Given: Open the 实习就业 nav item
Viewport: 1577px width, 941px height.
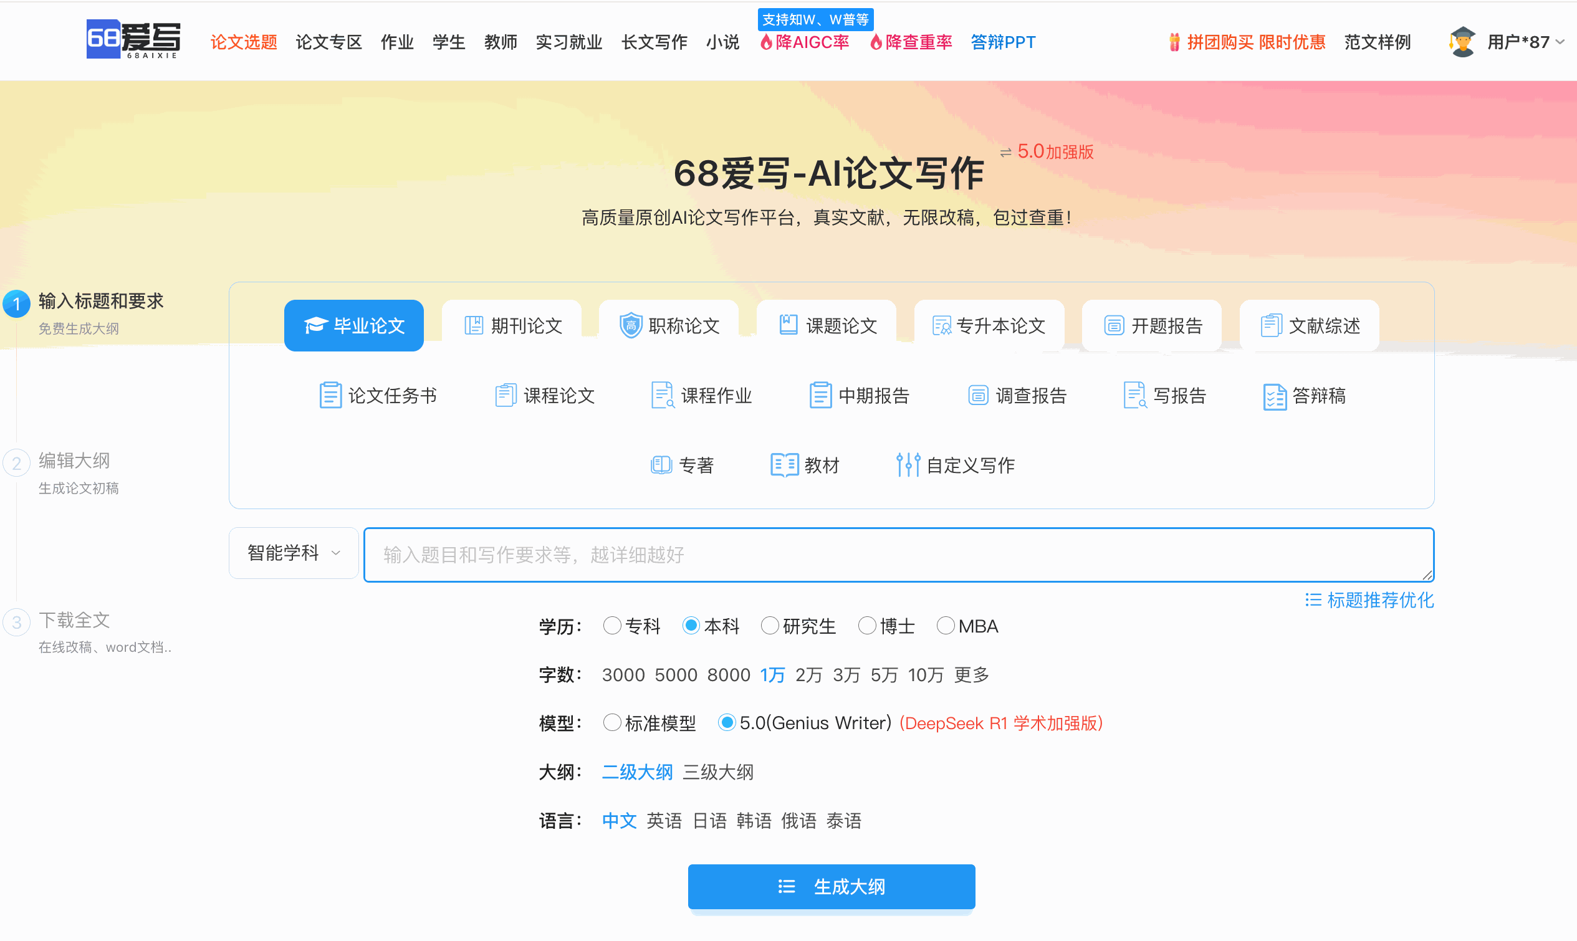Looking at the screenshot, I should pyautogui.click(x=569, y=42).
